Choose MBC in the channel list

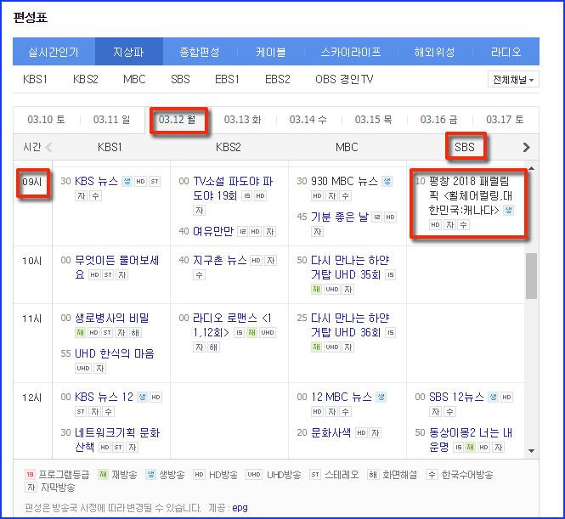point(134,79)
